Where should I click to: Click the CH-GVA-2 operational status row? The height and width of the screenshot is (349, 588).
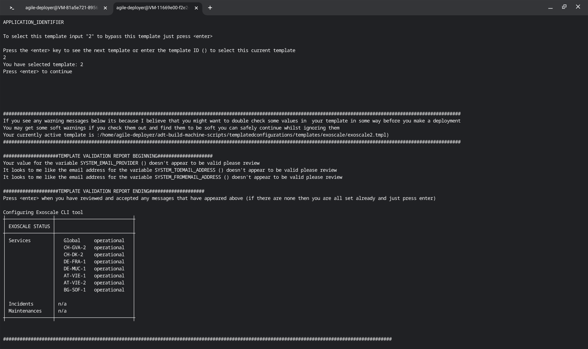point(94,248)
